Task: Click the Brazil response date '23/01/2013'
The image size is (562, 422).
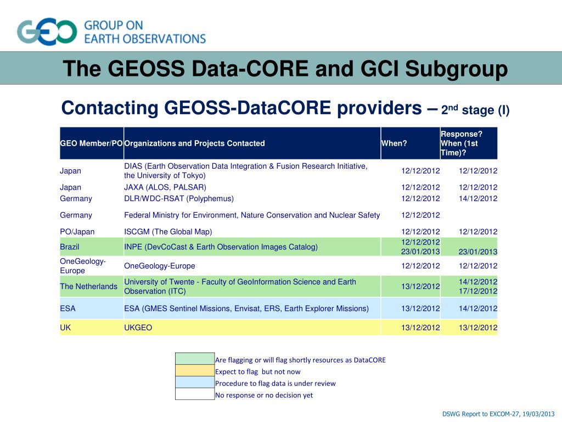Action: point(478,252)
